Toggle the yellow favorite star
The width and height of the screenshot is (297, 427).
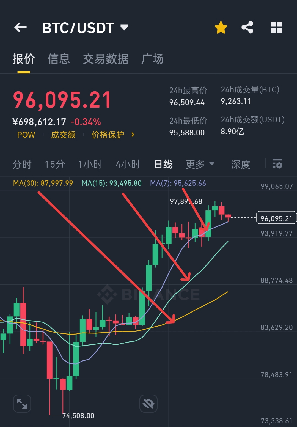[221, 28]
